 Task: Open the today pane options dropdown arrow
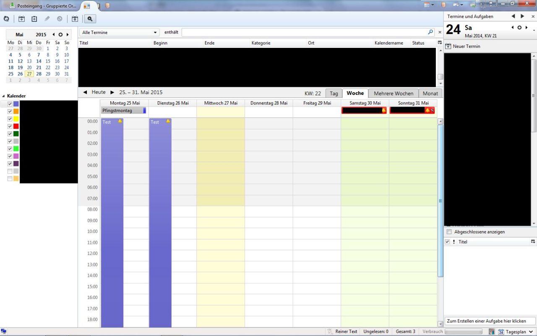534,30
